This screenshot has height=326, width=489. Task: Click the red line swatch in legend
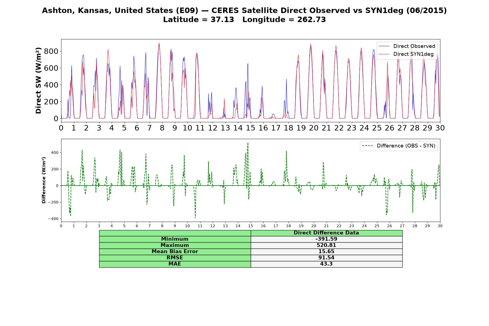384,54
